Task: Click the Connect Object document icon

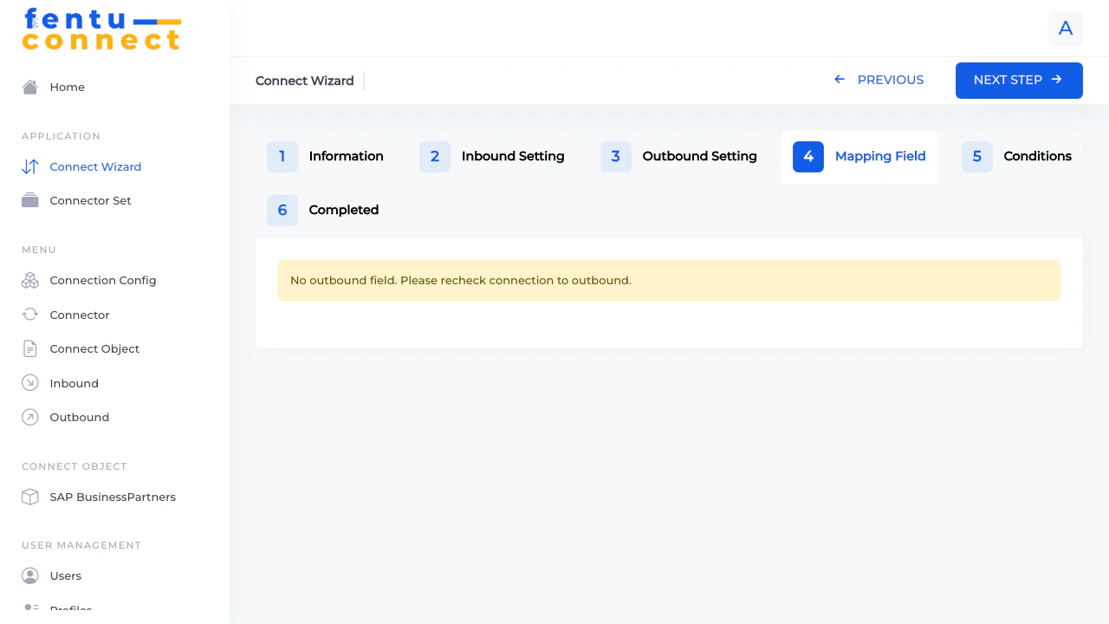Action: (30, 348)
